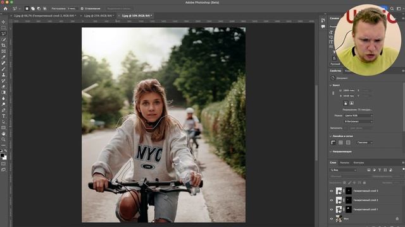Image resolution: width=405 pixels, height=227 pixels.
Task: Open the color mode dropdown (RGB Color)
Action: pos(358,115)
